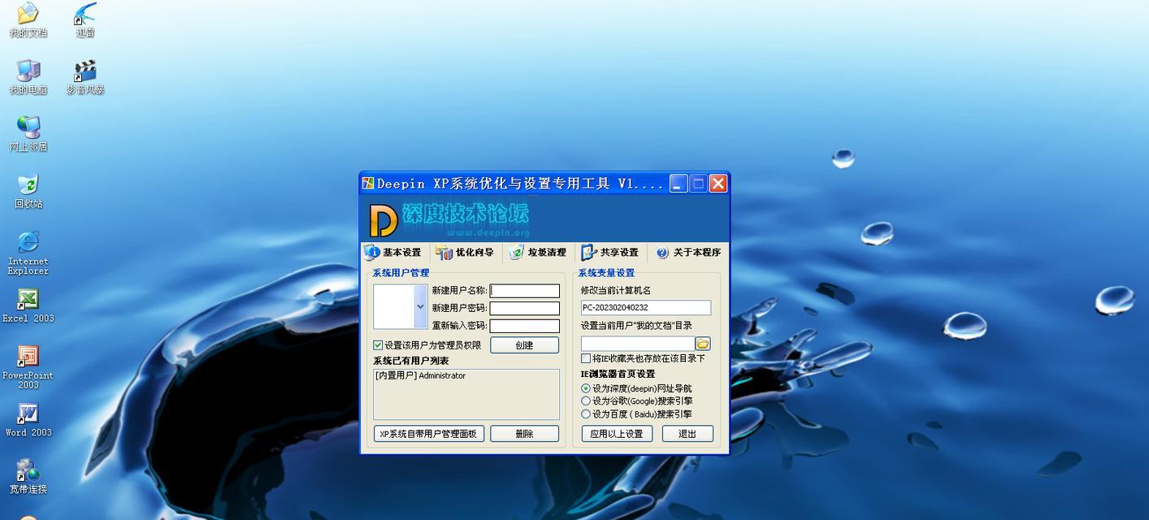Click the 宽带连接 desktop icon
The height and width of the screenshot is (520, 1149).
pos(28,477)
